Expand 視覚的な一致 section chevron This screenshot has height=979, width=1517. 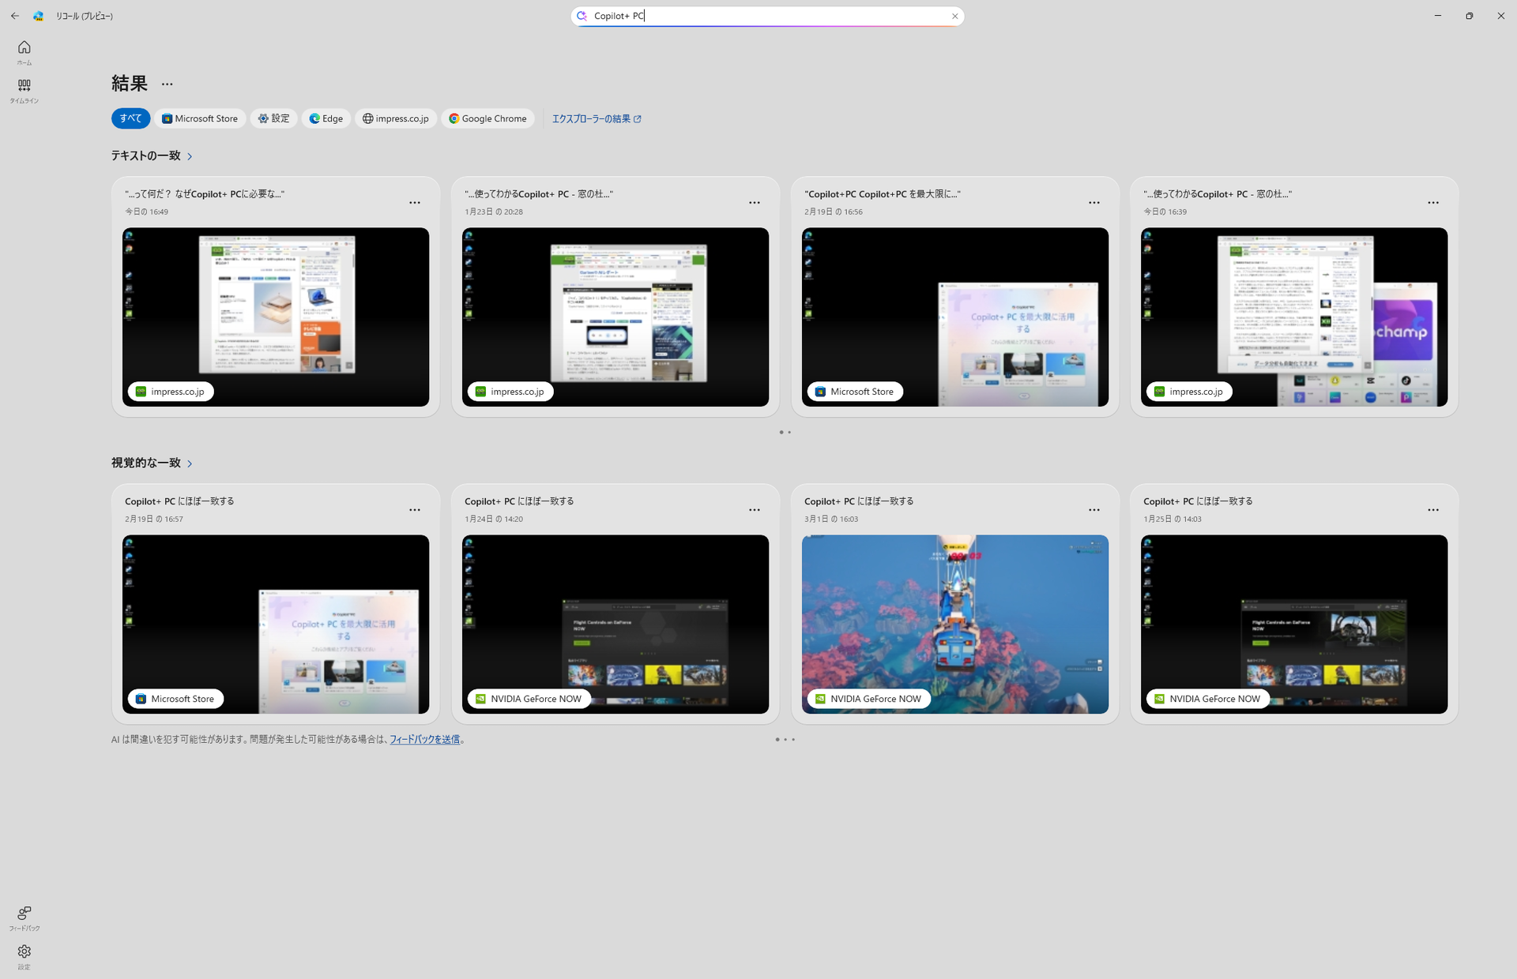coord(190,463)
